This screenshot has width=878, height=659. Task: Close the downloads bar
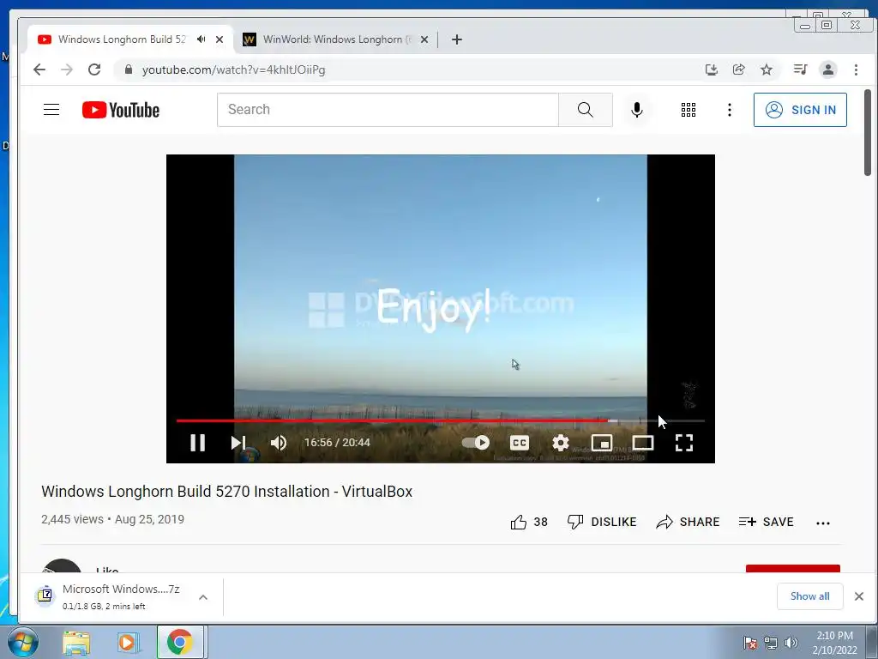[859, 596]
